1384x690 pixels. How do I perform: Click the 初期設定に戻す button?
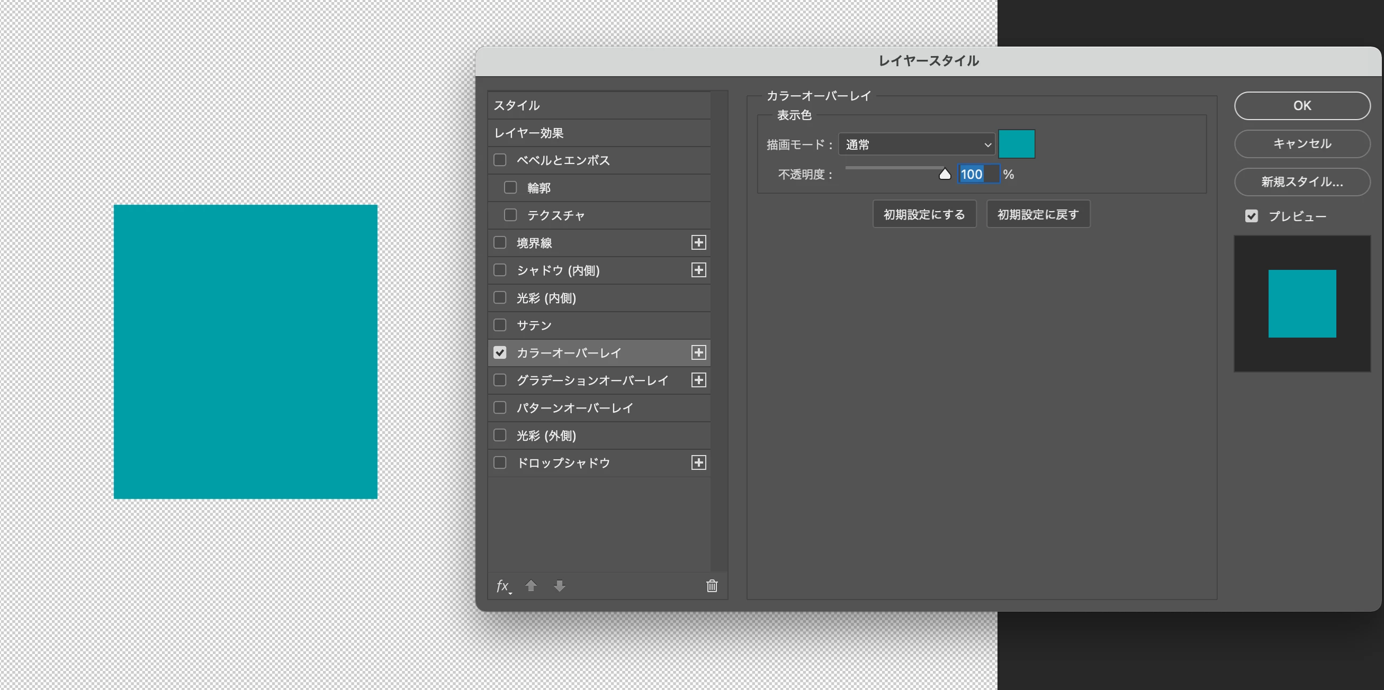1038,214
